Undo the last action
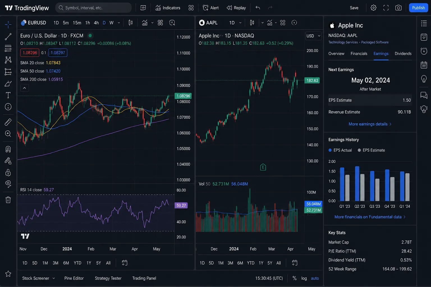 258,8
